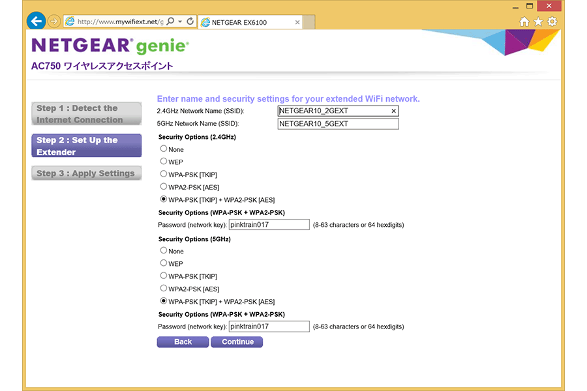Image resolution: width=587 pixels, height=391 pixels.
Task: Open the browser Tools gear icon
Action: click(x=552, y=22)
